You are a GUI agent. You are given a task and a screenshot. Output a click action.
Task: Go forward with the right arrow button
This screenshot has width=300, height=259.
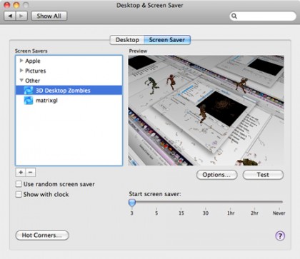[21, 16]
